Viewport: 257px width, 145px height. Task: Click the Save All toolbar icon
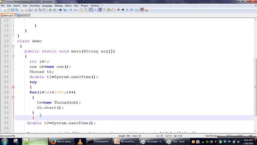pos(17,10)
